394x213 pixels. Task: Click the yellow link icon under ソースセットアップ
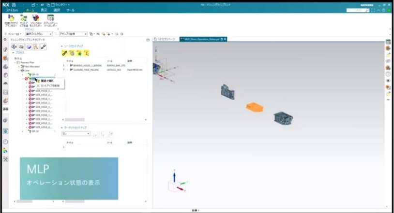point(64,53)
